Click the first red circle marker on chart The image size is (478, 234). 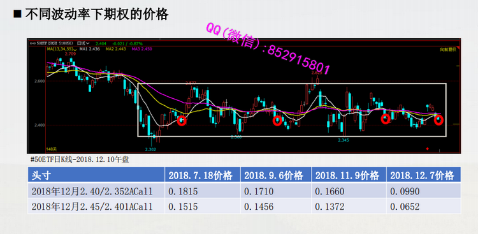pos(182,121)
